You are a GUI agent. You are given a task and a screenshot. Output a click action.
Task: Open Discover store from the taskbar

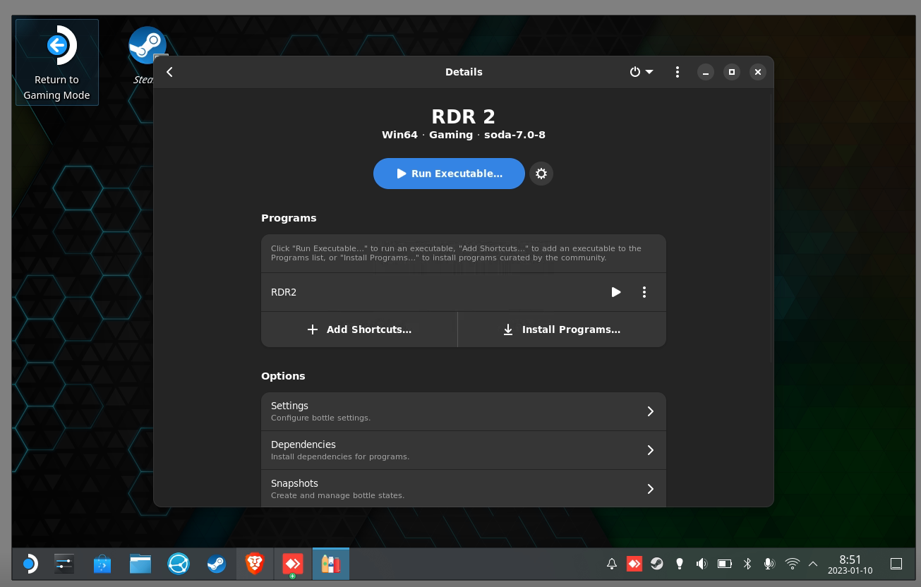(x=102, y=564)
